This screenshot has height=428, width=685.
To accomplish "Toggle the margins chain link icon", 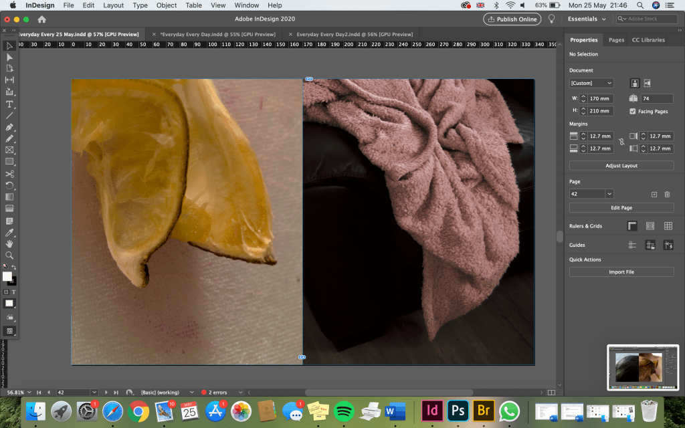I will [621, 142].
